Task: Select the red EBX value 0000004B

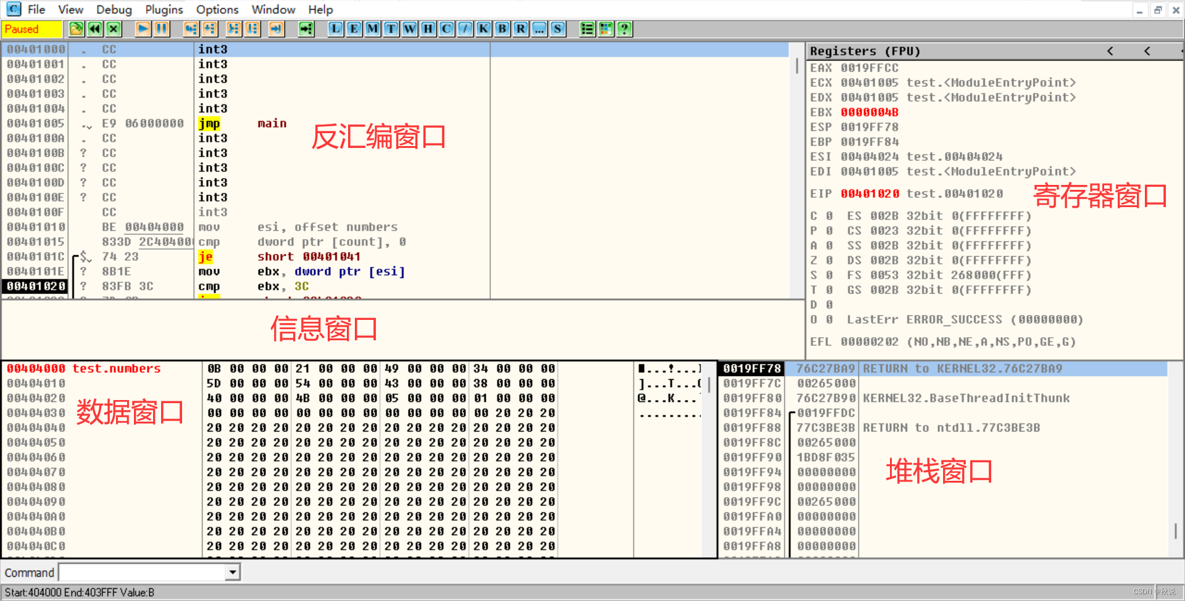Action: point(870,112)
